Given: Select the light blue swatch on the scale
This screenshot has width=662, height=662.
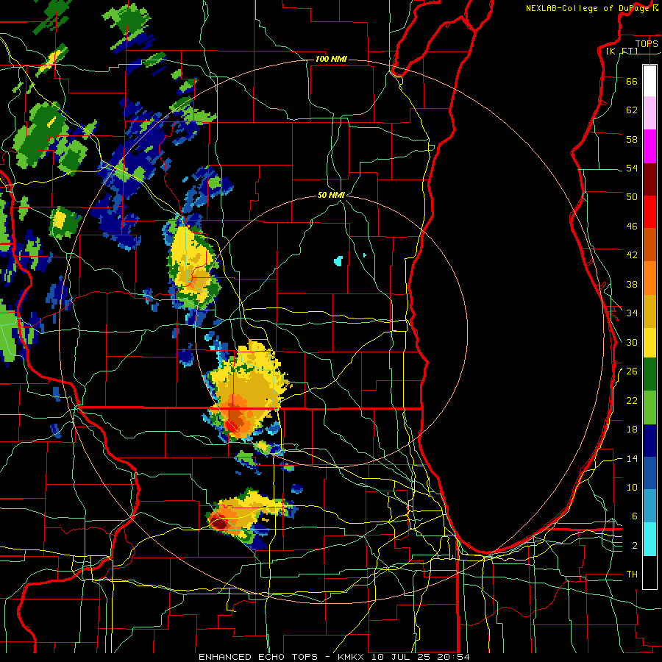Looking at the screenshot, I should point(649,506).
